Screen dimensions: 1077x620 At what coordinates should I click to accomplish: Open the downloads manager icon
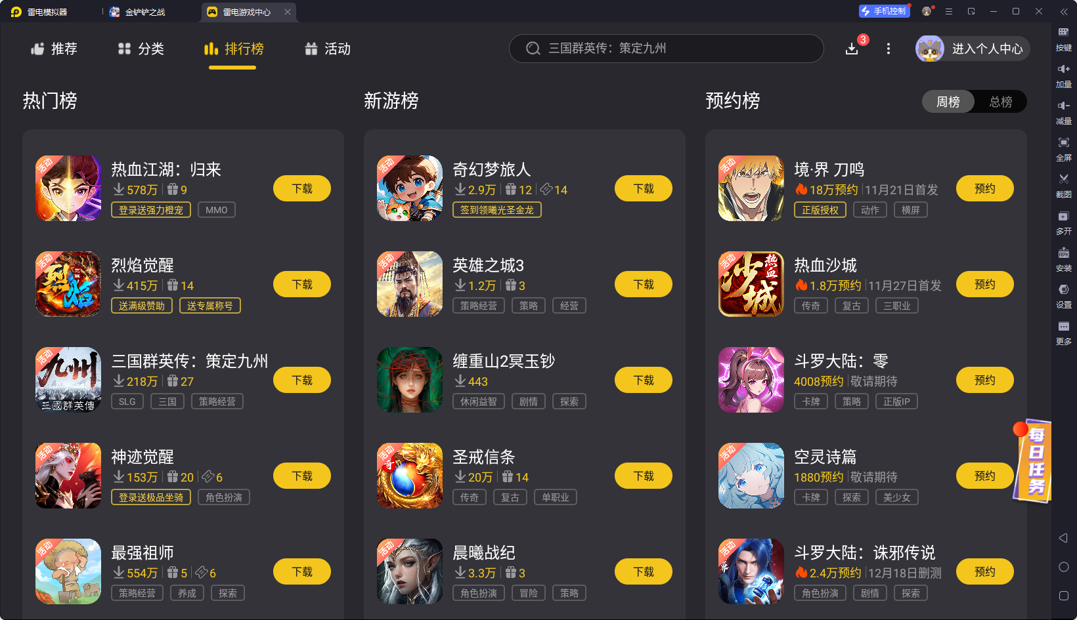(x=852, y=49)
